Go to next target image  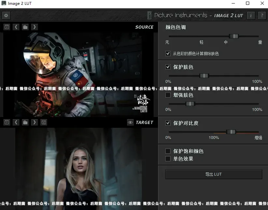coord(35,122)
